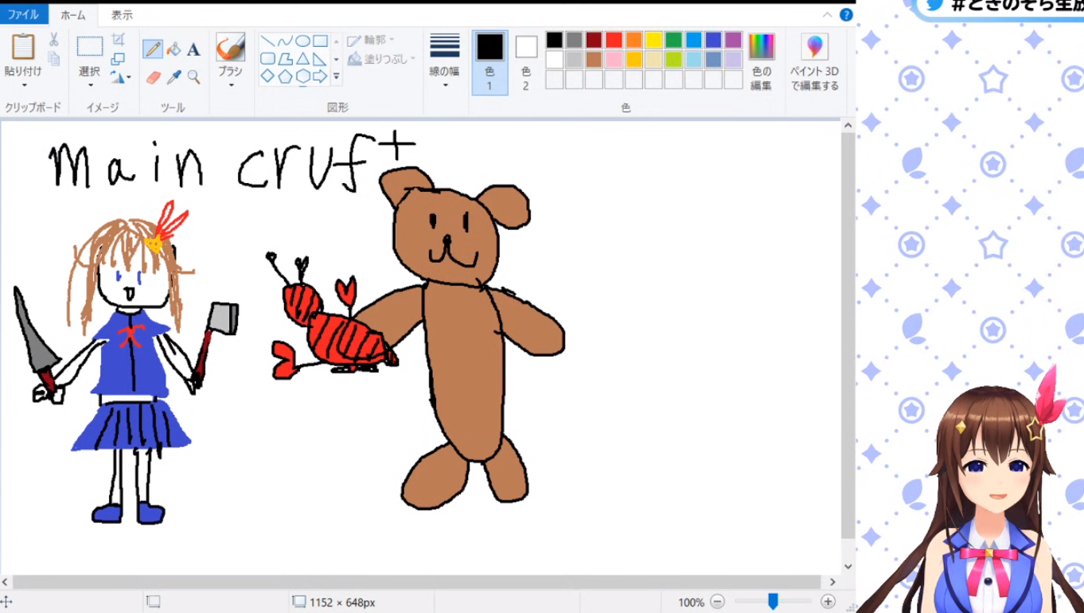This screenshot has width=1084, height=613.
Task: Pick the red color swatch
Action: tap(614, 41)
